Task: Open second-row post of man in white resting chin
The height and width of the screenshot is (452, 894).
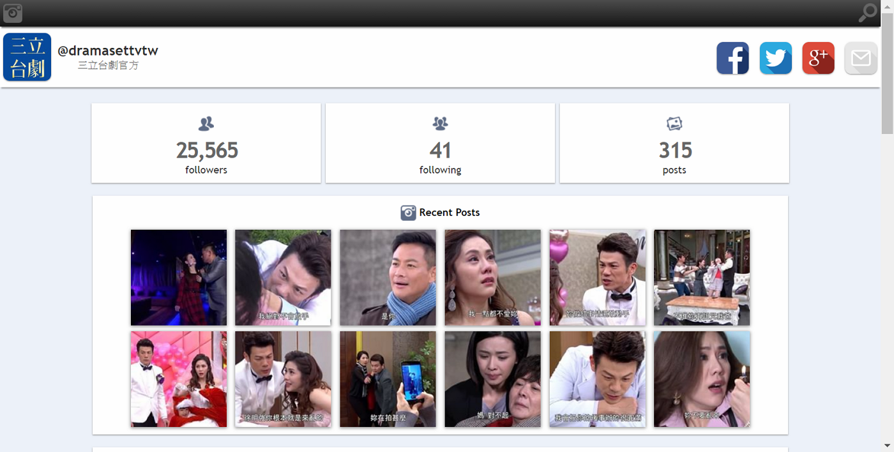Action: (x=597, y=379)
